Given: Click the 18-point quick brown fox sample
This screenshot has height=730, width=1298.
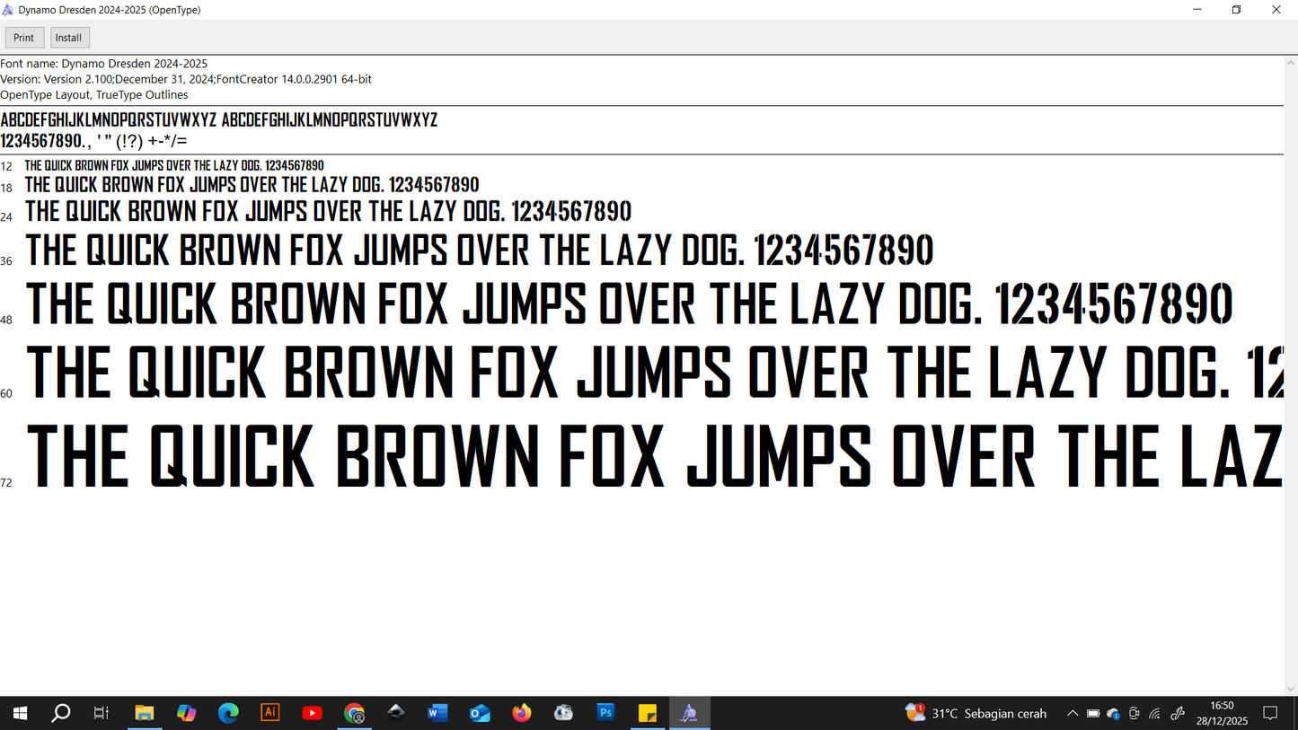Looking at the screenshot, I should 252,185.
